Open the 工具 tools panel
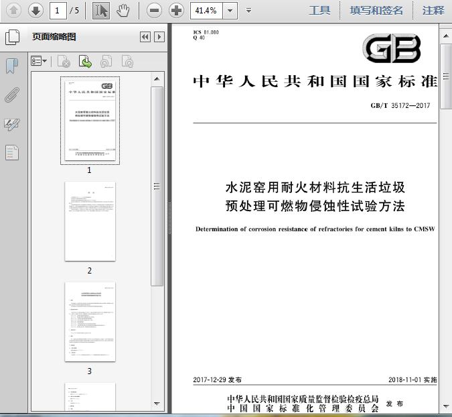Image resolution: width=452 pixels, height=417 pixels. (319, 10)
